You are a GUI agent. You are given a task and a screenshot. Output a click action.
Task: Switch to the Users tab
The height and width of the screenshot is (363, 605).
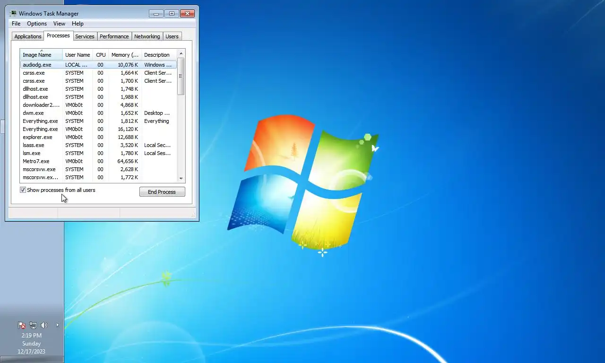[172, 36]
